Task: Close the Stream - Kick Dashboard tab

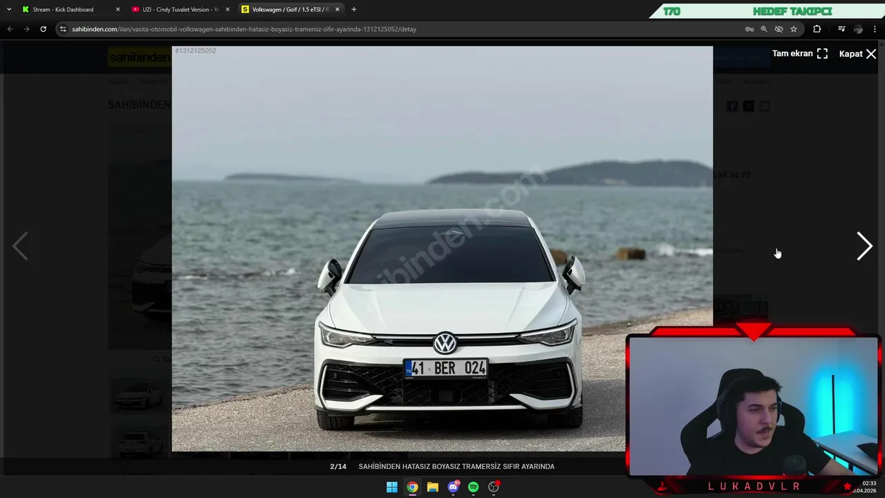Action: point(118,10)
